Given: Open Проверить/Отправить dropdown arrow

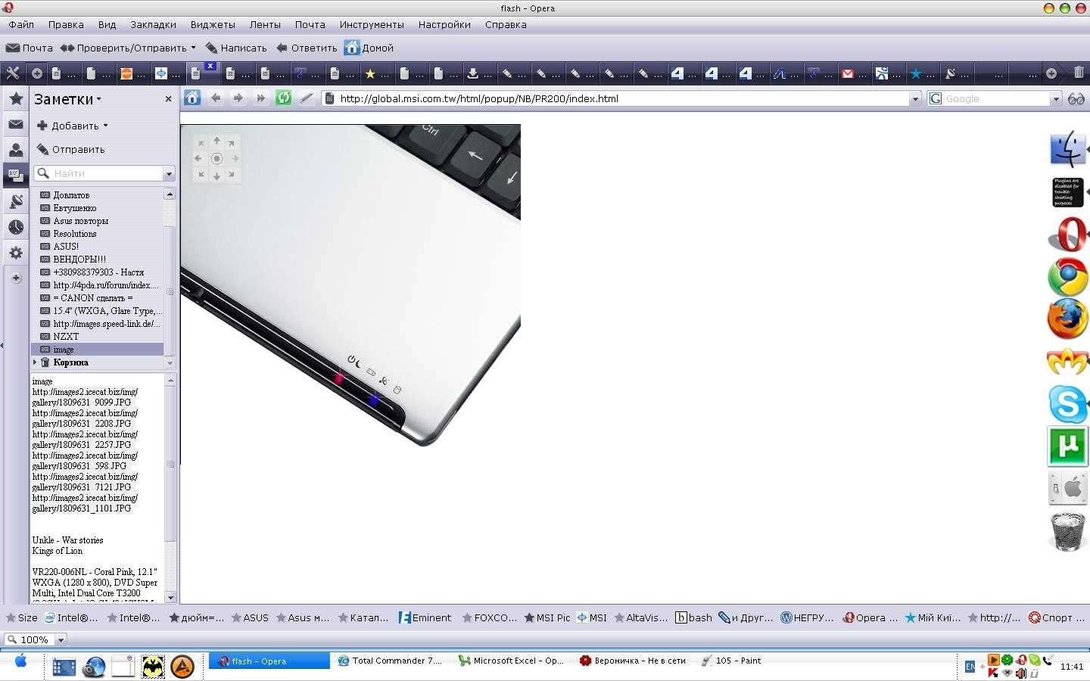Looking at the screenshot, I should click(x=193, y=48).
